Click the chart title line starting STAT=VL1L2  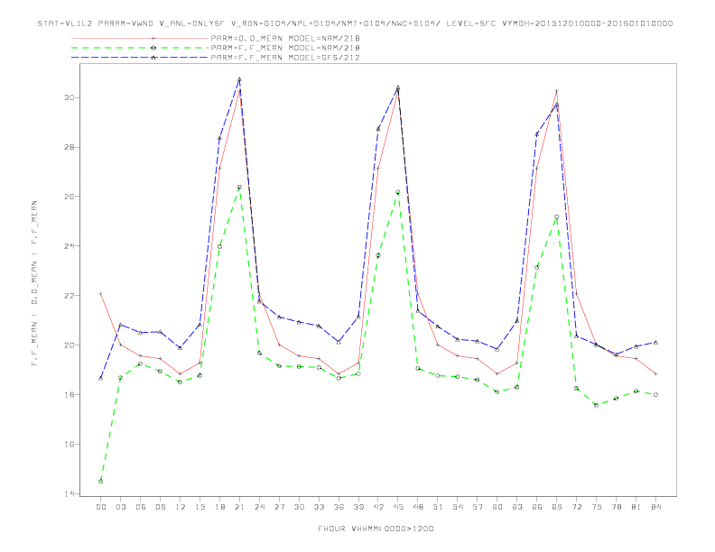[x=355, y=23]
